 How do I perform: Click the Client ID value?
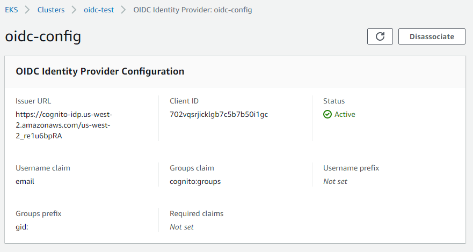tap(219, 114)
